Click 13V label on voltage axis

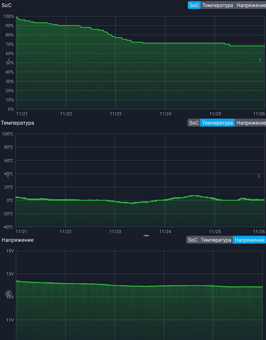10,274
